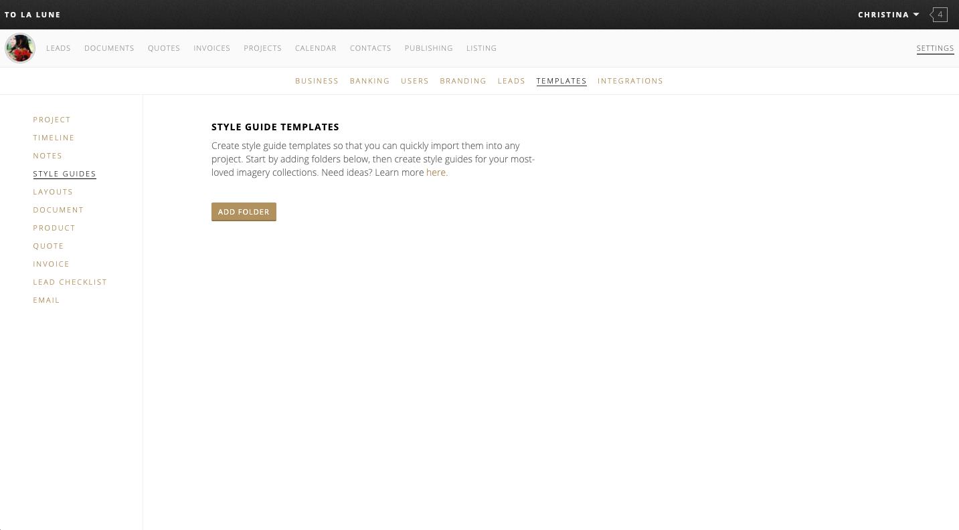This screenshot has height=530, width=959.
Task: Click the notification badge showing 4
Action: tap(939, 14)
